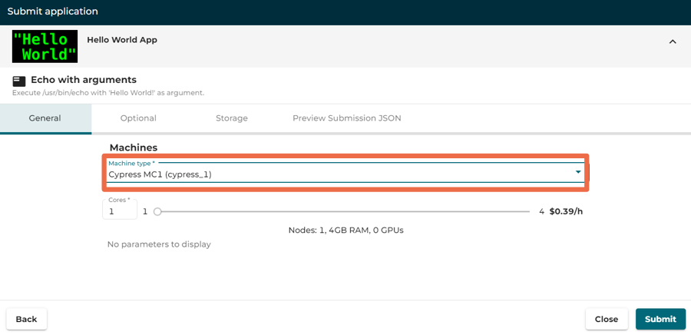
Task: Click the No parameters to display text
Action: [159, 244]
